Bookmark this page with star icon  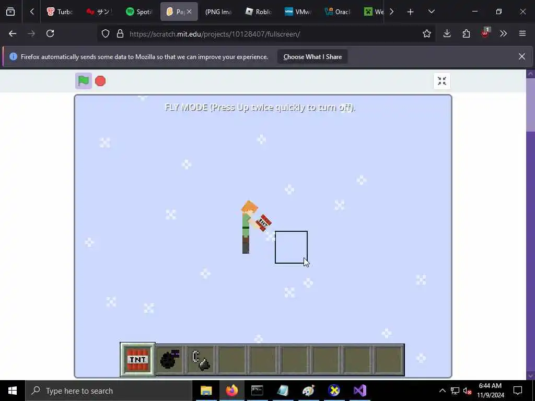(426, 33)
